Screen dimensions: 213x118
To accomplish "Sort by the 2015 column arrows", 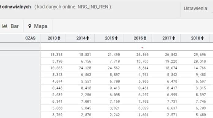I will coord(116,38).
